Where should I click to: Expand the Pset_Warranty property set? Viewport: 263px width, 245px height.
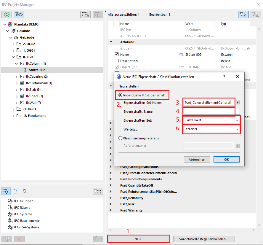click(x=111, y=210)
